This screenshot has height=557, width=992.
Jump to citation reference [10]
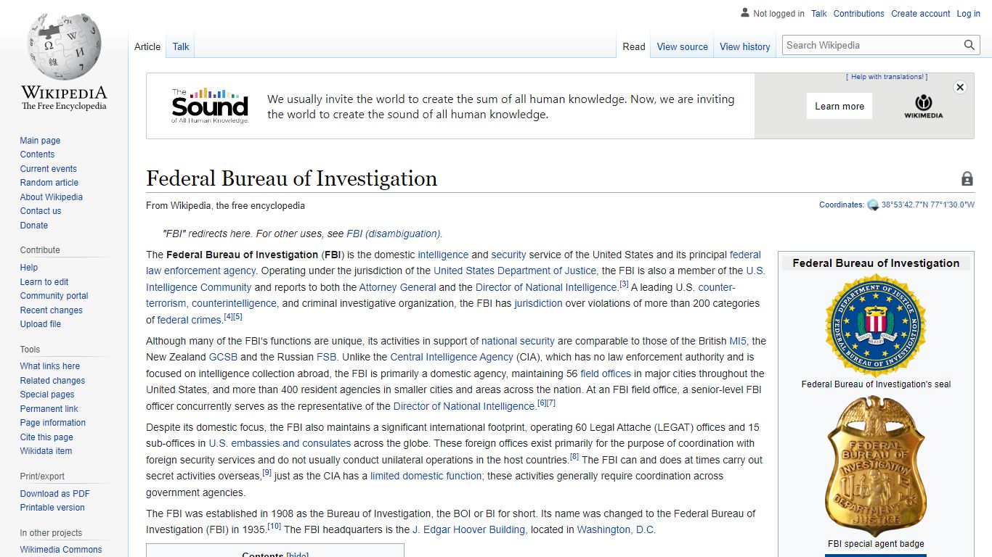click(274, 526)
